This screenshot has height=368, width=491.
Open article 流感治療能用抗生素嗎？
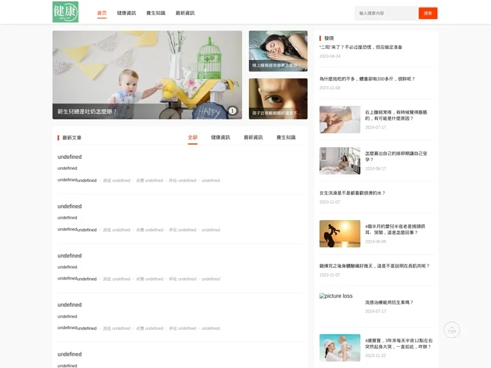pyautogui.click(x=389, y=303)
